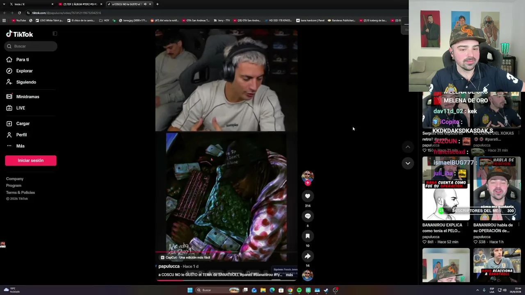Collapse the TikTok sidebar panel icon
The height and width of the screenshot is (295, 525).
pyautogui.click(x=55, y=34)
